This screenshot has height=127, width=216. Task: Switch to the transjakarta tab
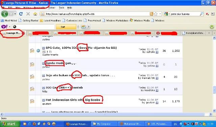[193, 33]
